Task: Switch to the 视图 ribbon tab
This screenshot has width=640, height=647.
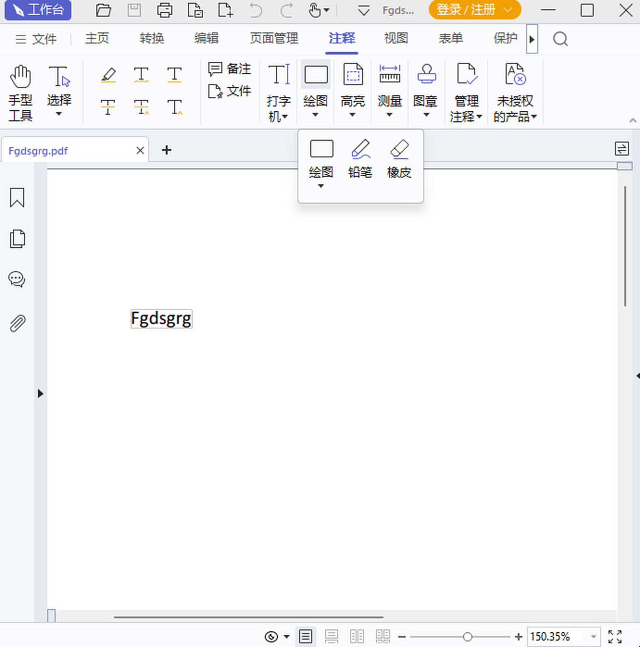Action: pos(396,38)
